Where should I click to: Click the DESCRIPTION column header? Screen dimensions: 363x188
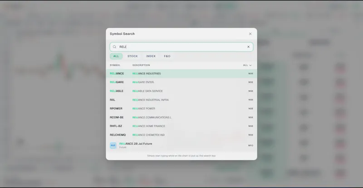[x=141, y=65]
